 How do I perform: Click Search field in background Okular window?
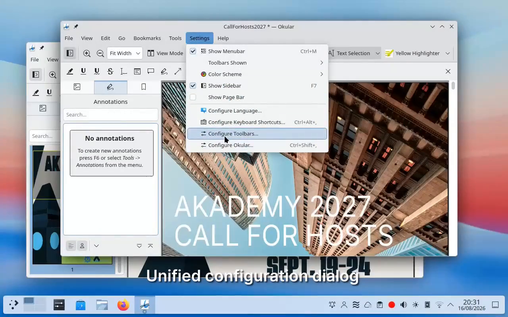click(45, 136)
